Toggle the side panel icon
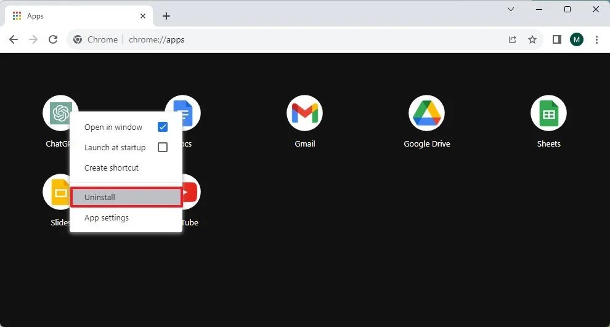 [557, 39]
